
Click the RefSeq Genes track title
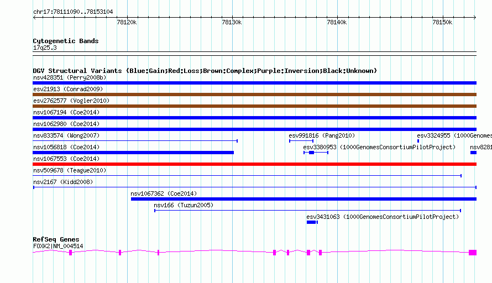(x=56, y=239)
